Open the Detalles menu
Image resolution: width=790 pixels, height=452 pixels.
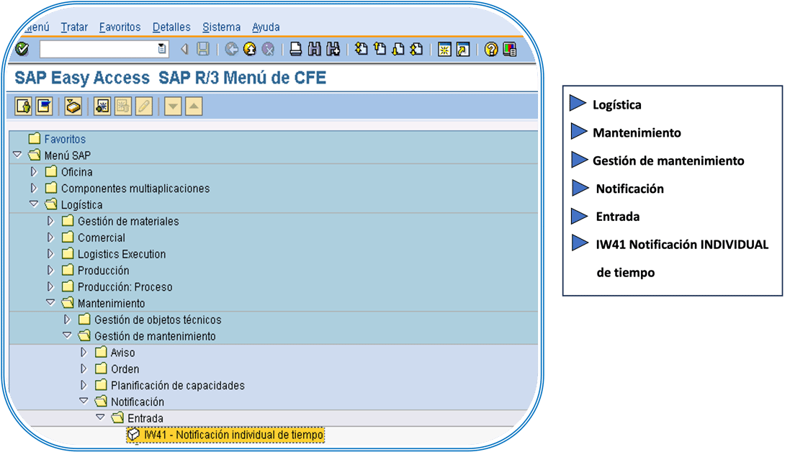[x=171, y=27]
